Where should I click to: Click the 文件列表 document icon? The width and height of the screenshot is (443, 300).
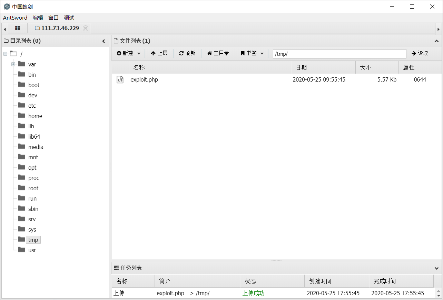click(x=116, y=41)
